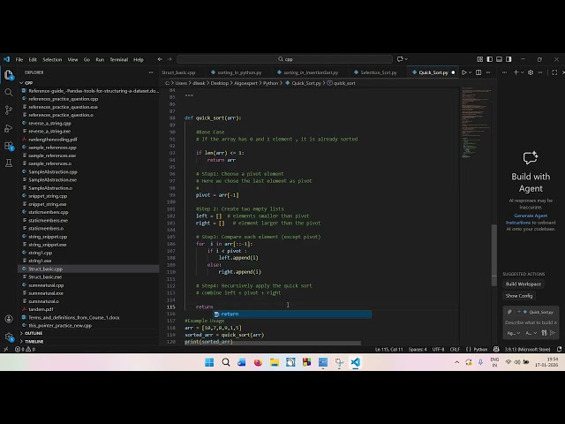The image size is (565, 424).
Task: Open the remote window indicator in status bar
Action: click(6, 349)
